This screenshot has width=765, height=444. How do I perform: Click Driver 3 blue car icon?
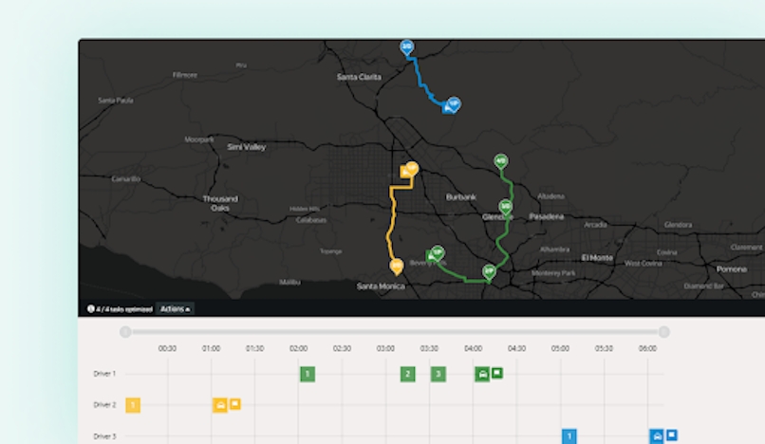(657, 436)
